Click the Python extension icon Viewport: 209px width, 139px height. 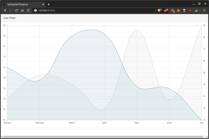tap(196, 10)
